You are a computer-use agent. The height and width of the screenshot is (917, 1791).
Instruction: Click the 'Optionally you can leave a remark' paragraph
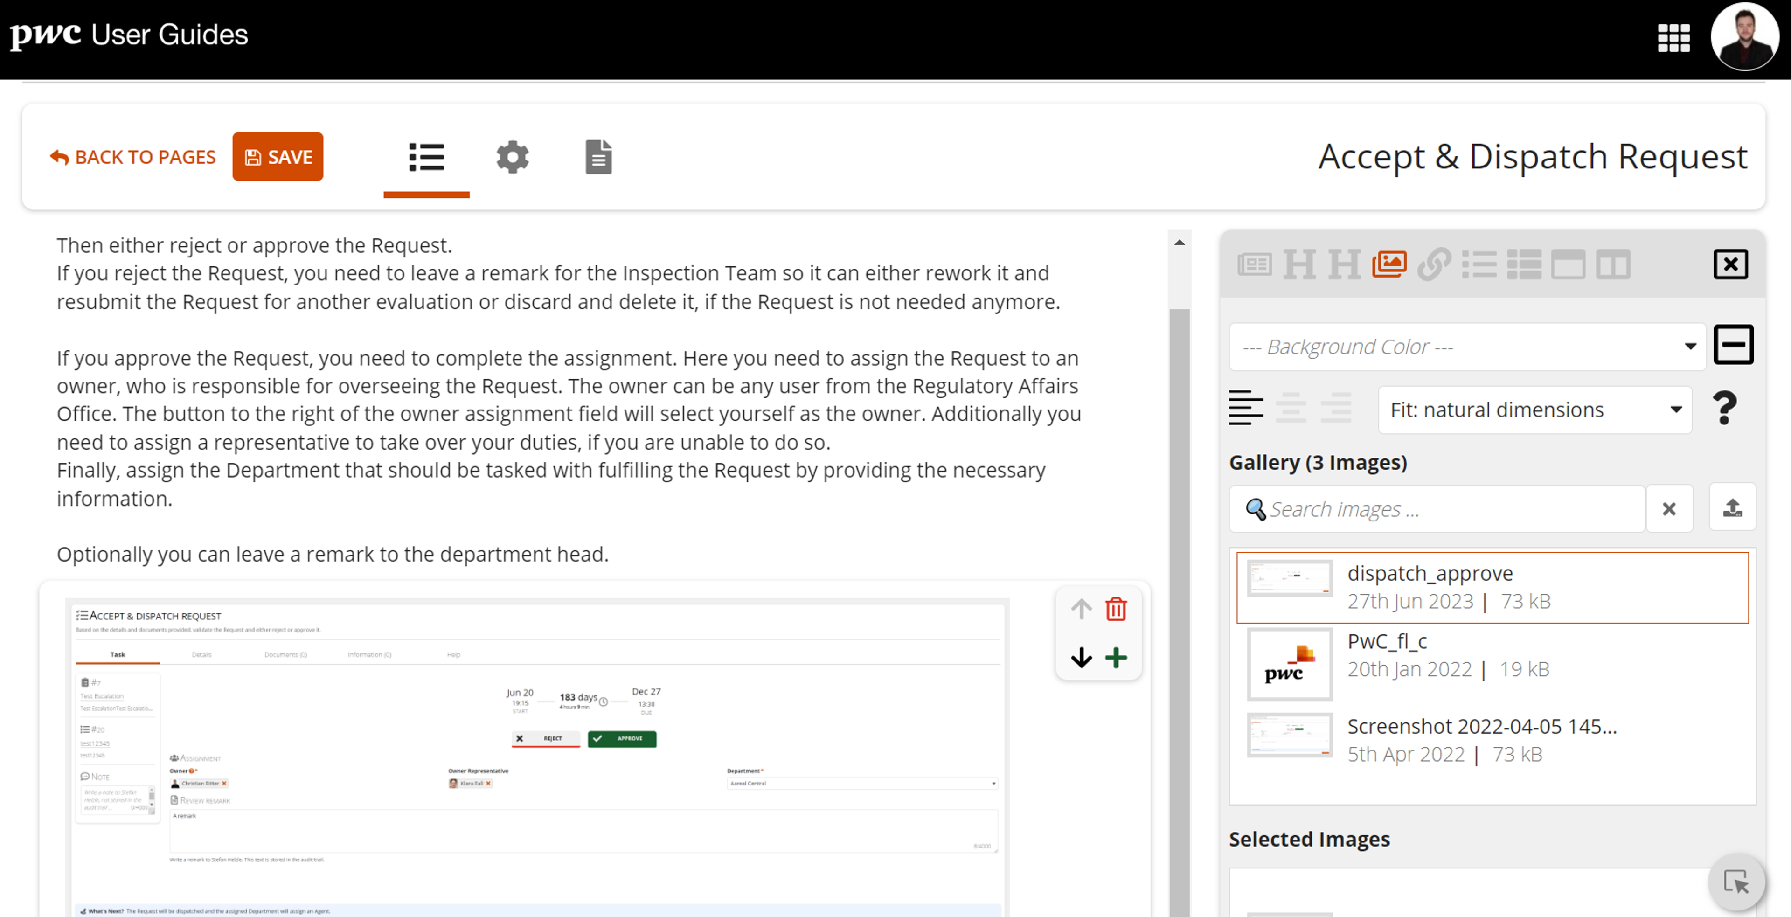pos(333,554)
